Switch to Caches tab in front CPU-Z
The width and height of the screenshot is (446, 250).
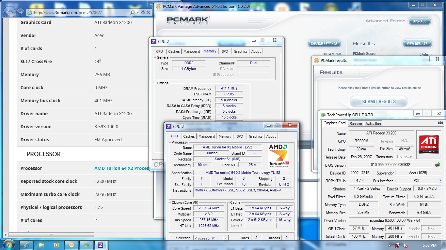coord(189,136)
